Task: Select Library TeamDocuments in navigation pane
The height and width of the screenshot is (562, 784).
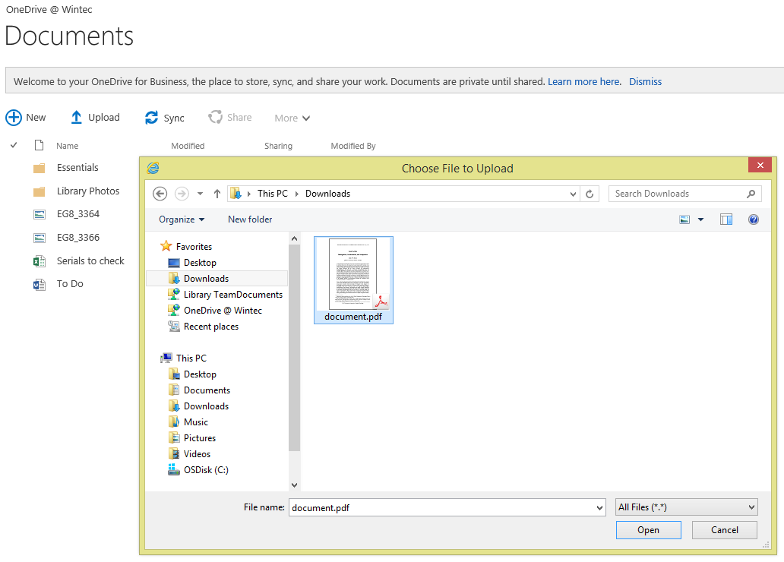Action: click(x=233, y=295)
